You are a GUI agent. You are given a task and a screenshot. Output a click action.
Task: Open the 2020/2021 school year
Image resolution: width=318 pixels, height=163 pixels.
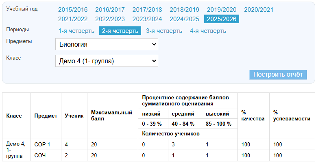tap(259, 10)
